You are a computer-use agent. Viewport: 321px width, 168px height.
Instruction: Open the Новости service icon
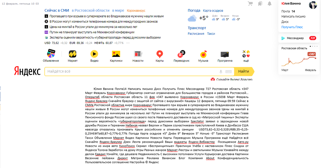click(138, 54)
